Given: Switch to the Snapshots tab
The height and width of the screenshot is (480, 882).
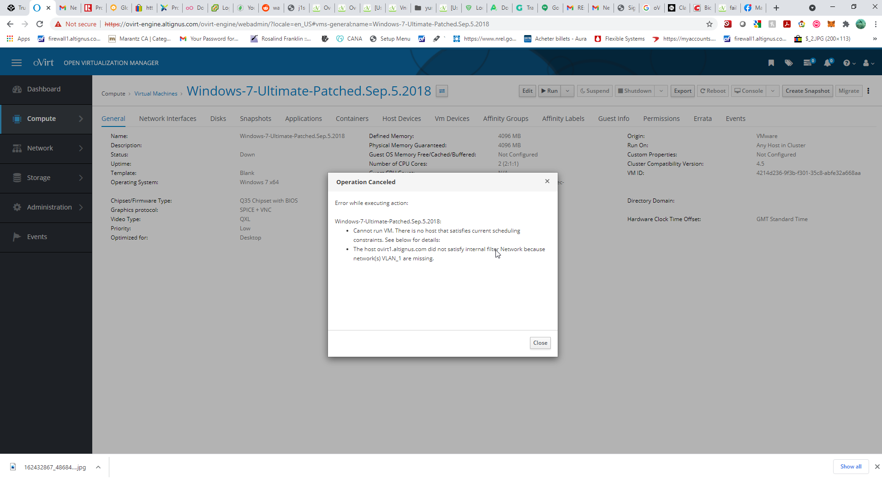Looking at the screenshot, I should [255, 119].
